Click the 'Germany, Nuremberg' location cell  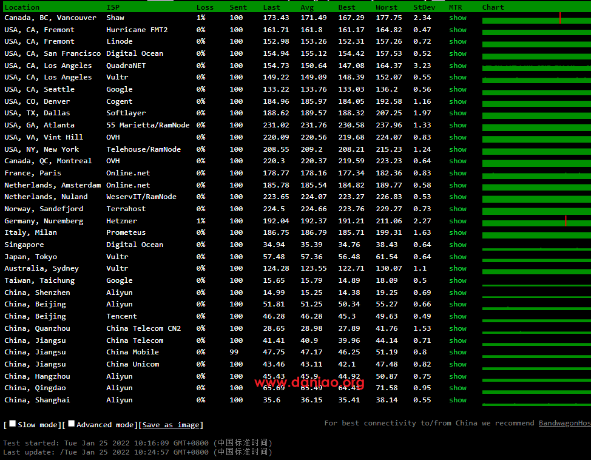pos(44,221)
